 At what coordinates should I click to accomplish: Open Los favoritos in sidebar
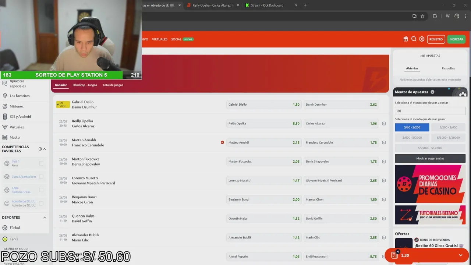click(x=20, y=96)
